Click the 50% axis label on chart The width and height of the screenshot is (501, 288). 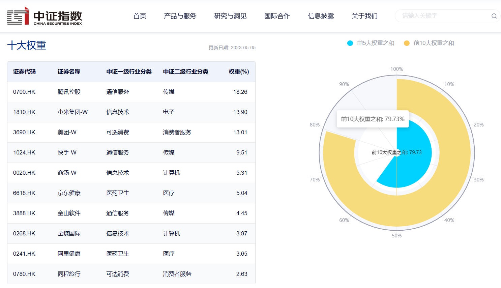(397, 236)
